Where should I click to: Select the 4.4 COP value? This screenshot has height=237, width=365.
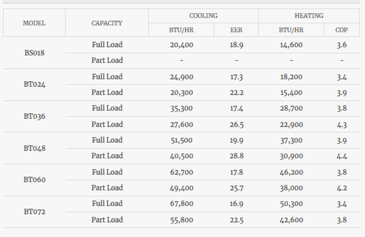click(341, 156)
